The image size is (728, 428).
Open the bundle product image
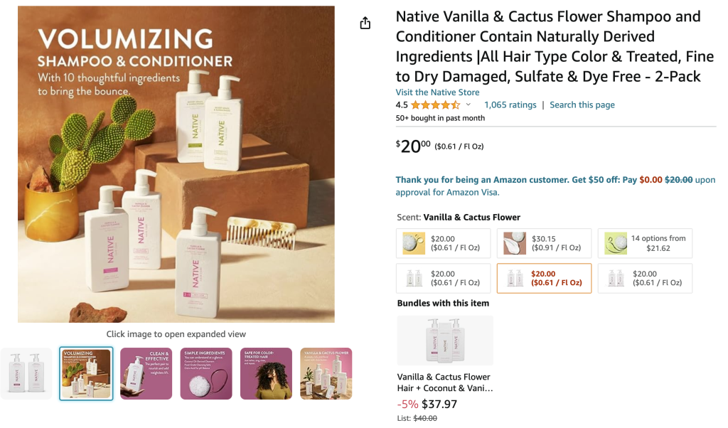(x=445, y=341)
